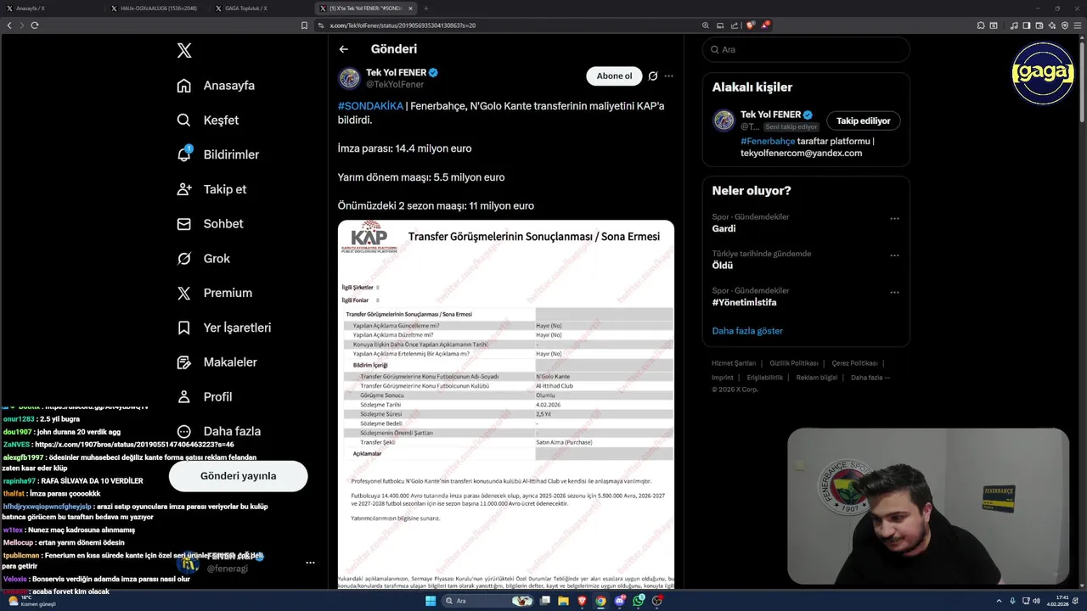
Task: Open more options for #Yönetimİstifa trend
Action: [894, 292]
